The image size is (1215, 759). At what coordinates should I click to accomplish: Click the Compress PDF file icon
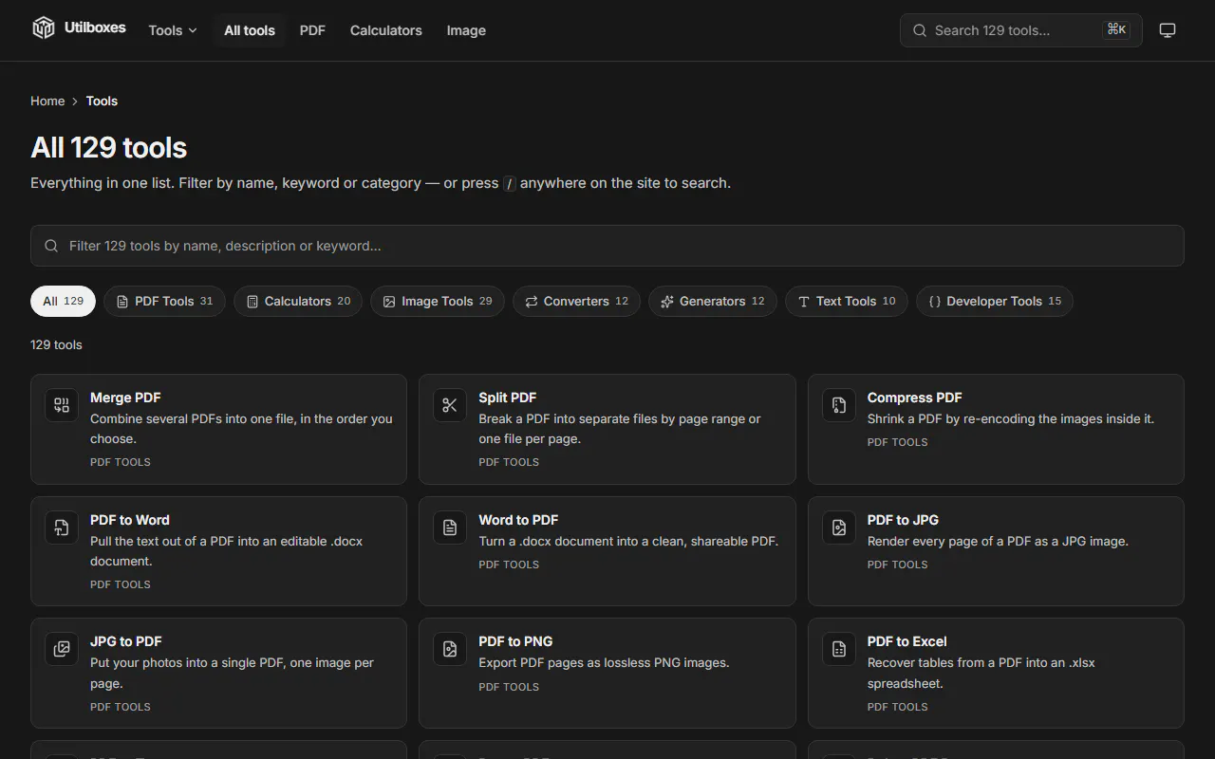pyautogui.click(x=839, y=406)
